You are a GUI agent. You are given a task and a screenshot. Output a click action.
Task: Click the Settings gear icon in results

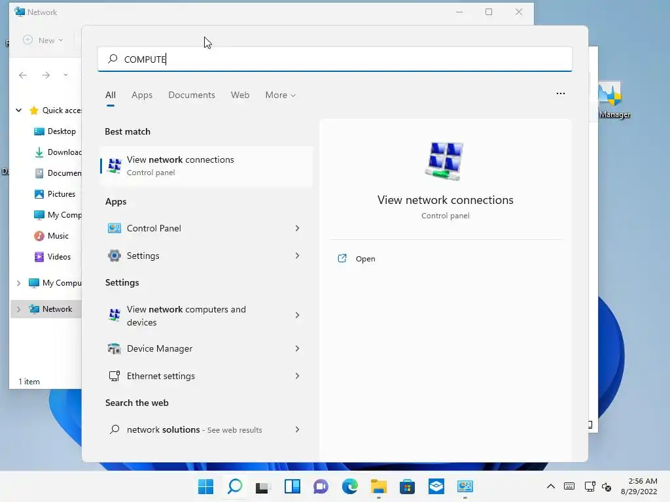click(114, 256)
